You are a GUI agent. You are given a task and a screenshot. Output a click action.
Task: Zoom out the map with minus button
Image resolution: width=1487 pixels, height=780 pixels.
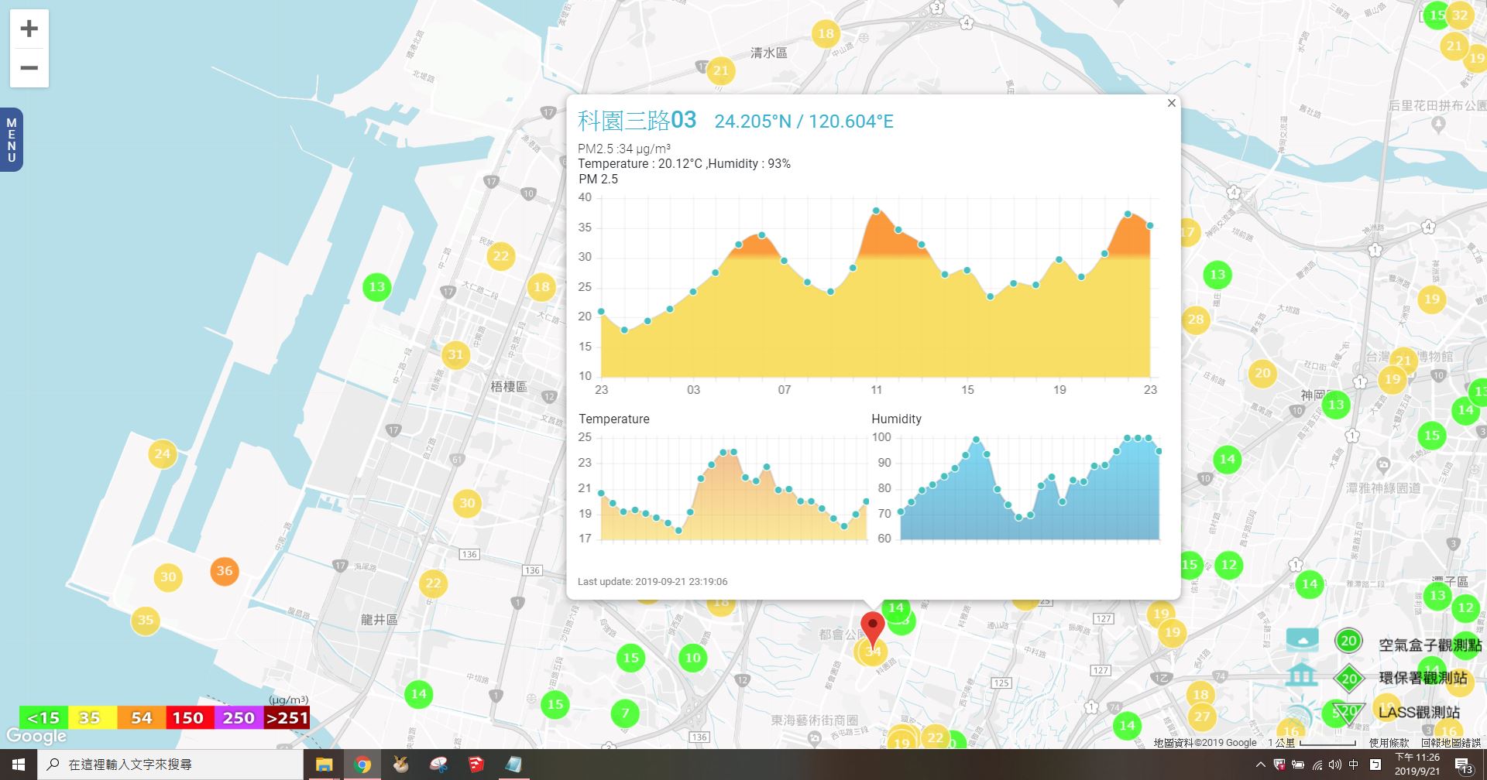29,68
